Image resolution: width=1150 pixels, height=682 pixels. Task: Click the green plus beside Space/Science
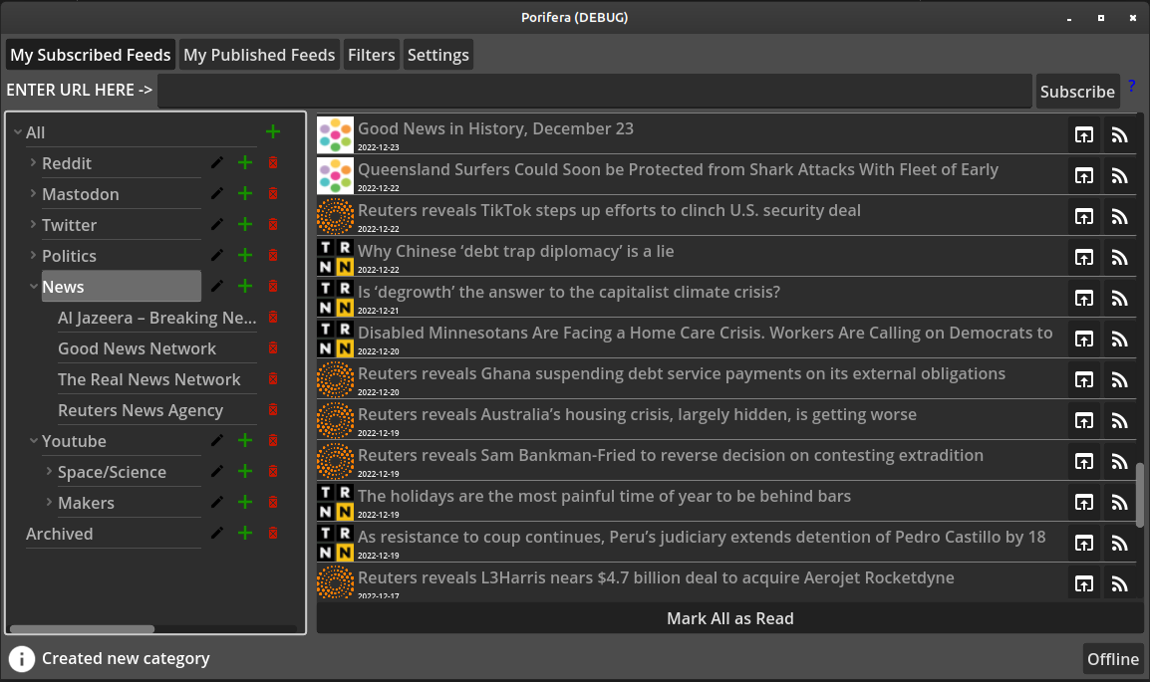pos(245,471)
